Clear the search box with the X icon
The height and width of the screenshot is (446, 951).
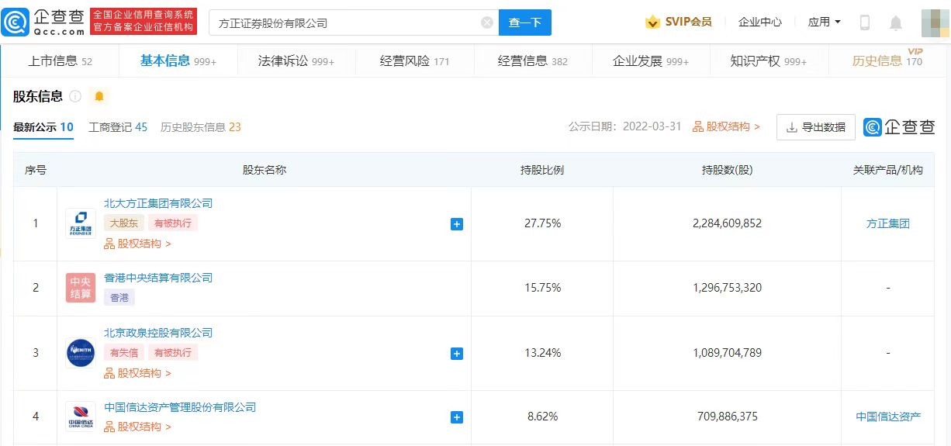pos(487,22)
